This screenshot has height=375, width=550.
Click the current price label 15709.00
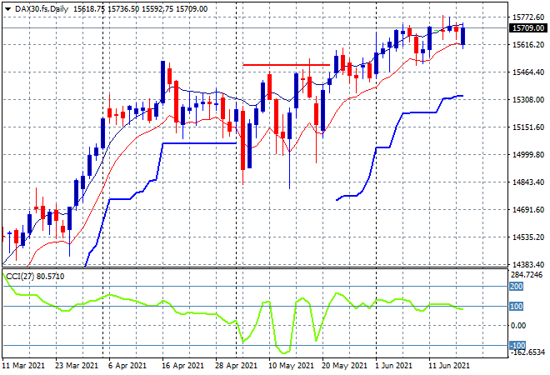(527, 28)
